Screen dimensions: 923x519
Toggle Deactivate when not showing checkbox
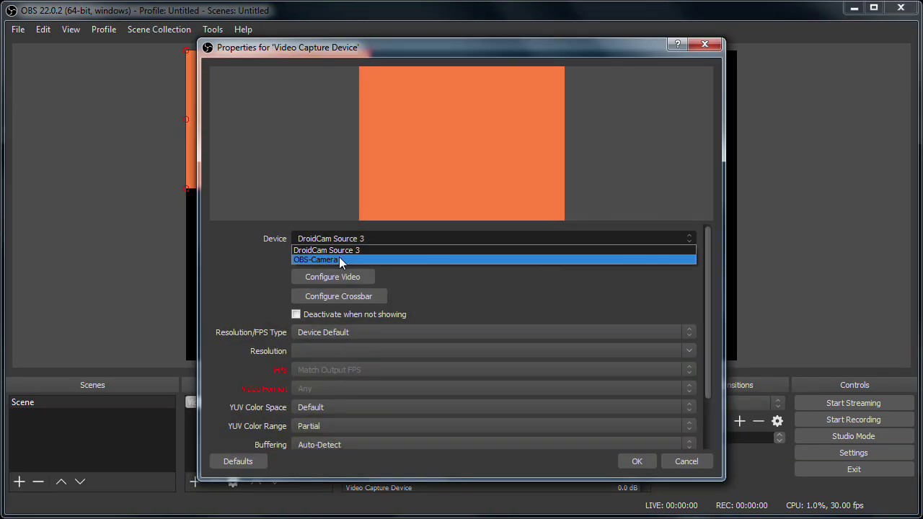point(296,314)
